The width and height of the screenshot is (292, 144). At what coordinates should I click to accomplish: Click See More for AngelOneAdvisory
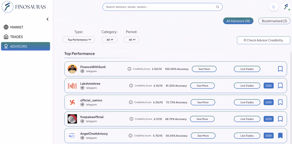pyautogui.click(x=203, y=136)
